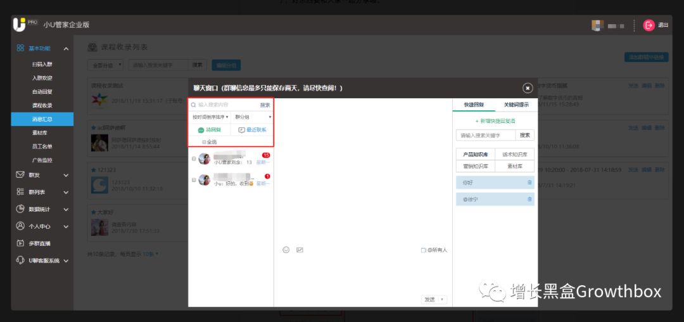Viewport: 684px width, 322px height.
Task: Click the 最近联系 message icon
Action: 242,130
